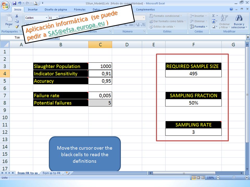Switch to the Diseño de página tab
Screen dimensions: 250x187
tap(56, 10)
